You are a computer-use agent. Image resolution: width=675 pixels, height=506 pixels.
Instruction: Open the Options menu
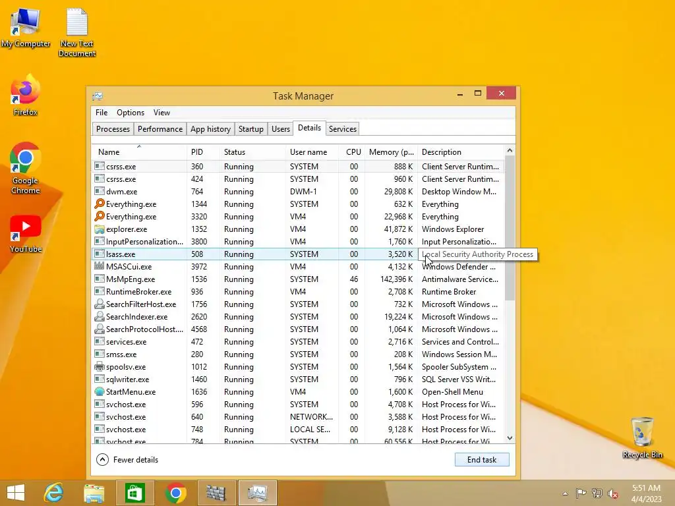point(131,112)
